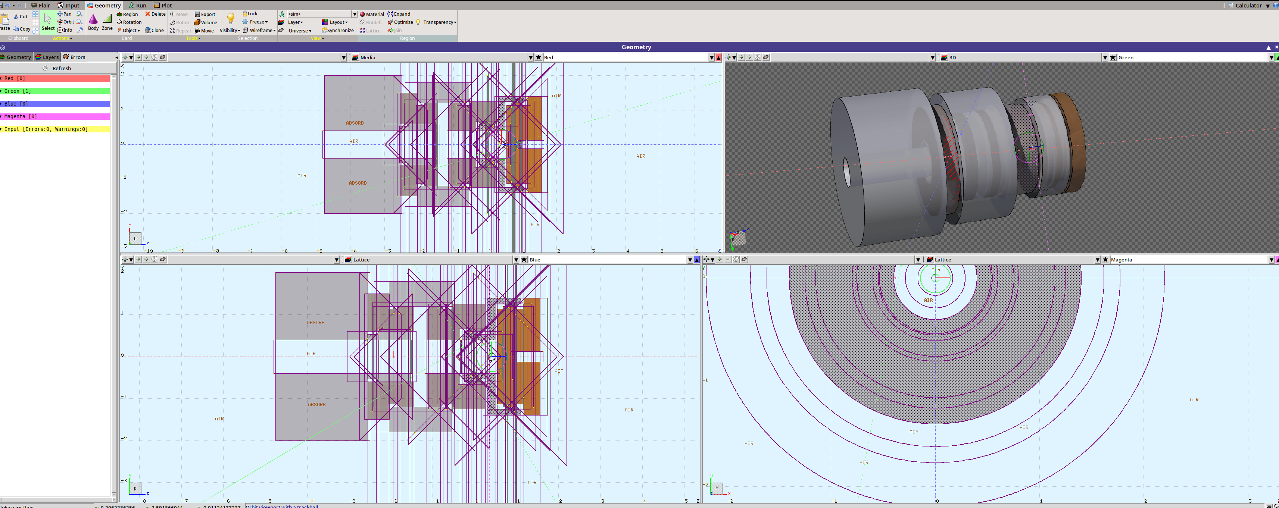Image resolution: width=1279 pixels, height=508 pixels.
Task: Toggle the star next to Red viewport
Action: pos(539,57)
